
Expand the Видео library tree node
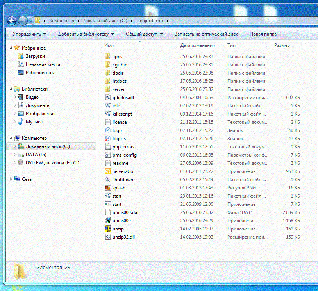(x=15, y=97)
